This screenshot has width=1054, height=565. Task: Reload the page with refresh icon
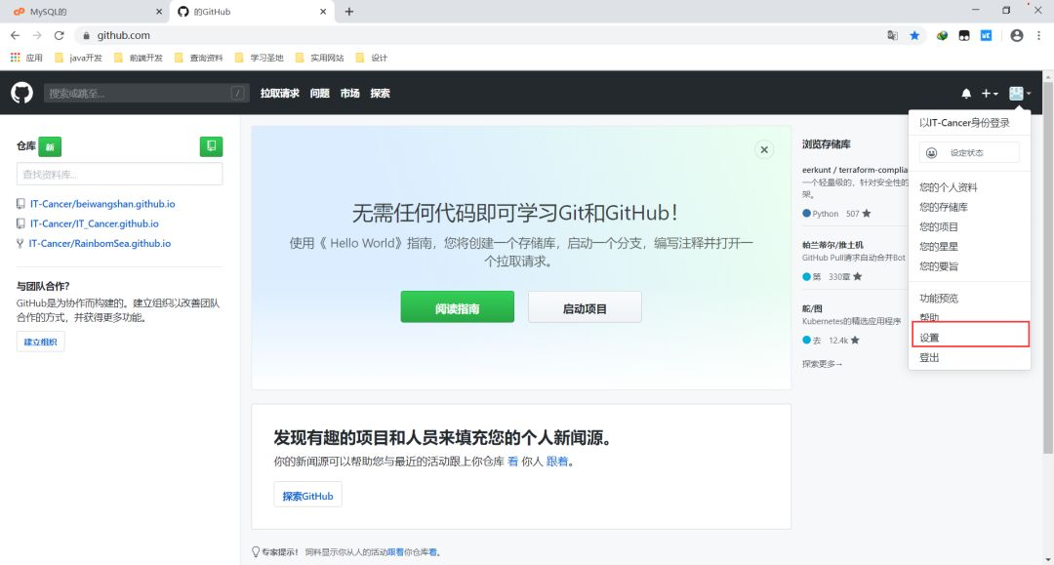tap(60, 35)
